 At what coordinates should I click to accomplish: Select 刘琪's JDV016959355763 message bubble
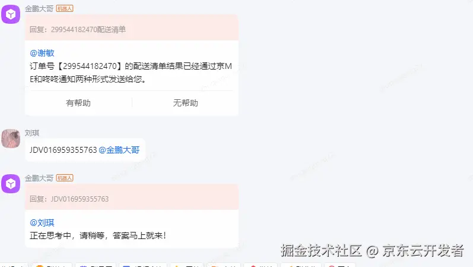(x=85, y=150)
